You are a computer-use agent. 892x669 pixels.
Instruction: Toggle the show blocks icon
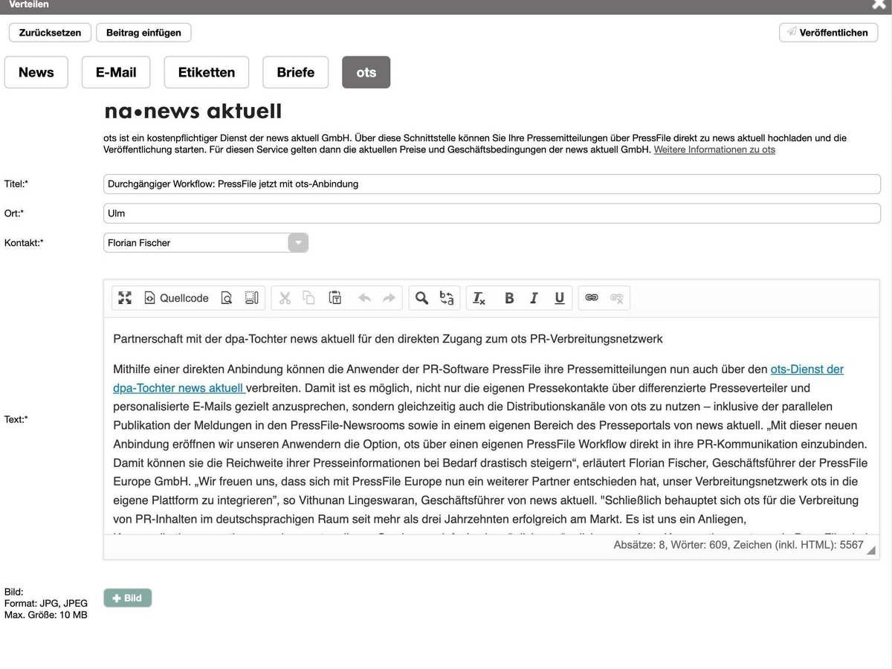(x=251, y=298)
